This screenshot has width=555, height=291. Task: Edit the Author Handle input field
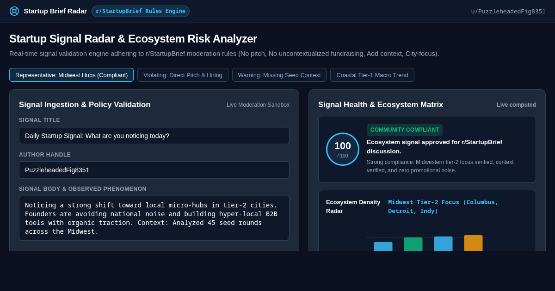click(x=154, y=170)
